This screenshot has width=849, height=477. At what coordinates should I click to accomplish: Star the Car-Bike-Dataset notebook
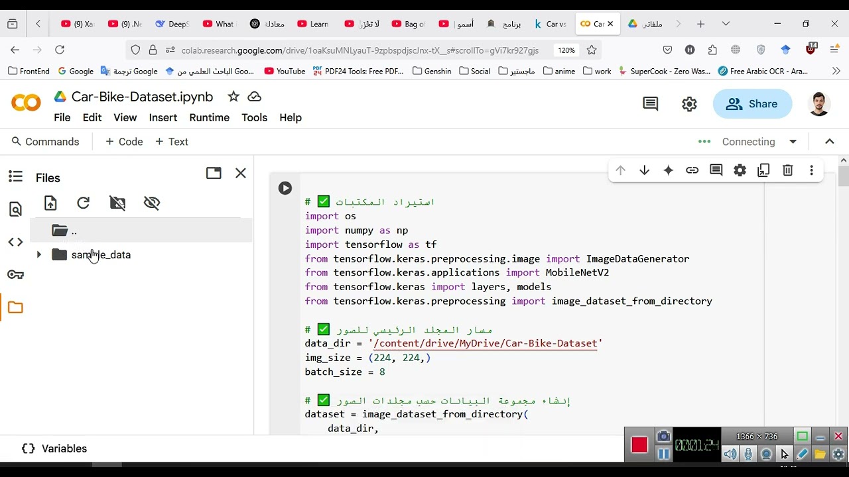(x=233, y=97)
